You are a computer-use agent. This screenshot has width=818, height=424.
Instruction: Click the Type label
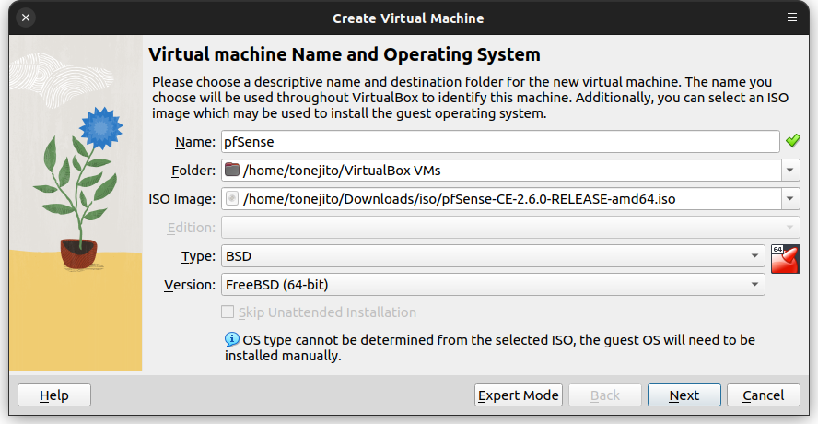(198, 256)
